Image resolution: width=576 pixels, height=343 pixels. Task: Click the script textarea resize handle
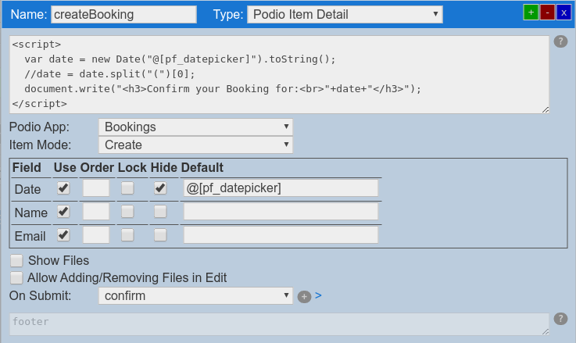coord(546,110)
